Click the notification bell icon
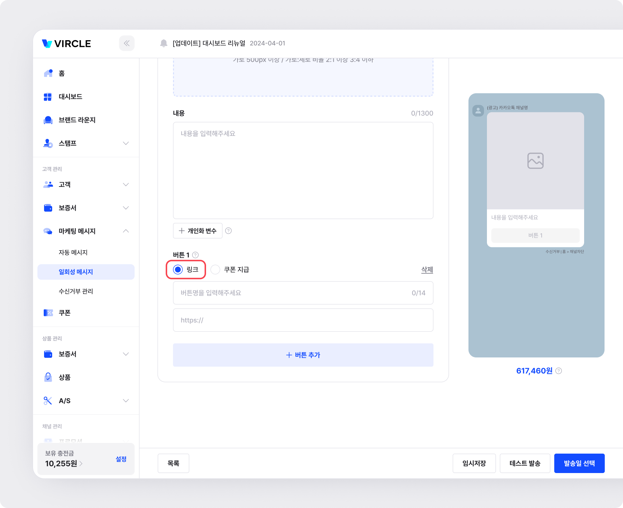Image resolution: width=623 pixels, height=508 pixels. pyautogui.click(x=164, y=43)
